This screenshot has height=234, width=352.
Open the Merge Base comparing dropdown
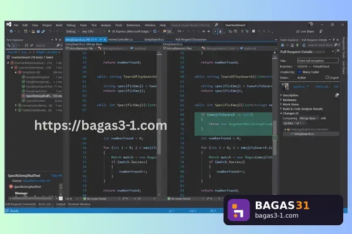(309, 118)
